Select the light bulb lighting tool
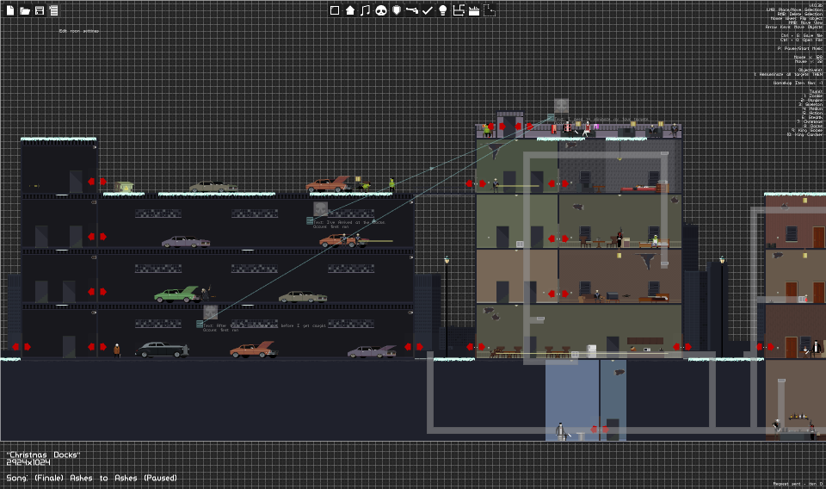The height and width of the screenshot is (489, 826). tap(443, 10)
